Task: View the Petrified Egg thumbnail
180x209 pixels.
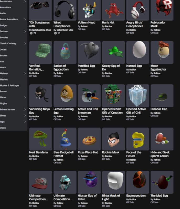Action: pos(89,53)
